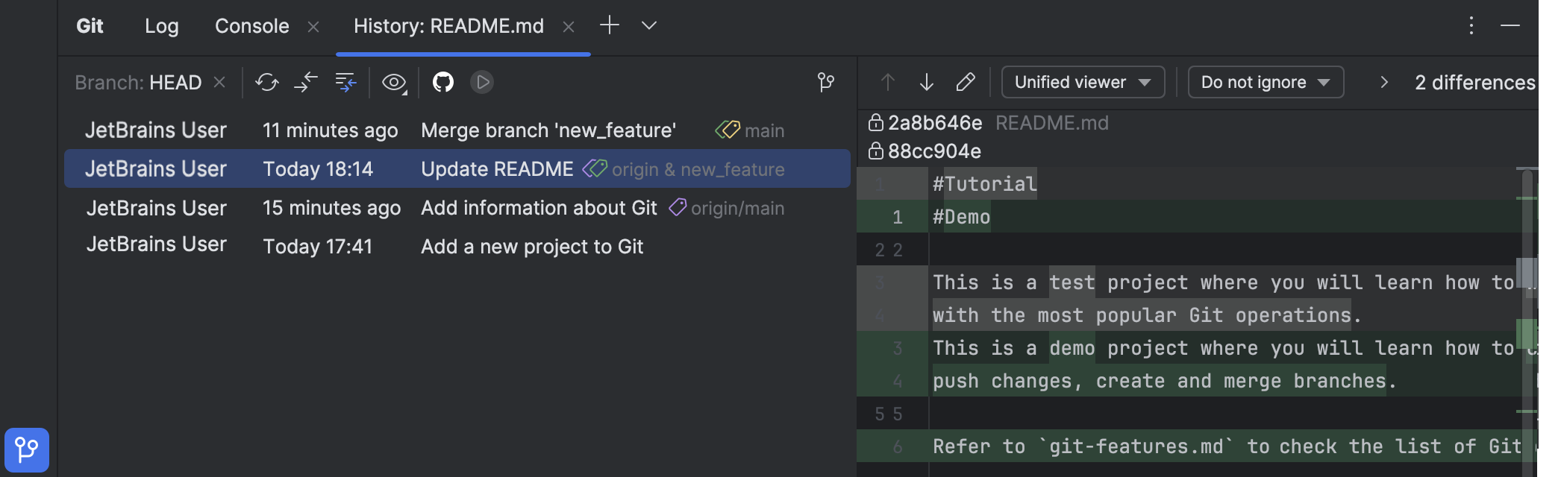The width and height of the screenshot is (1564, 477).
Task: Remove the Branch HEAD filter
Action: point(219,83)
